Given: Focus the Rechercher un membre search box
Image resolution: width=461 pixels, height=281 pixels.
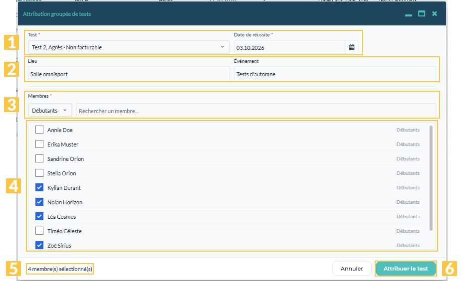Looking at the screenshot, I should (256, 111).
